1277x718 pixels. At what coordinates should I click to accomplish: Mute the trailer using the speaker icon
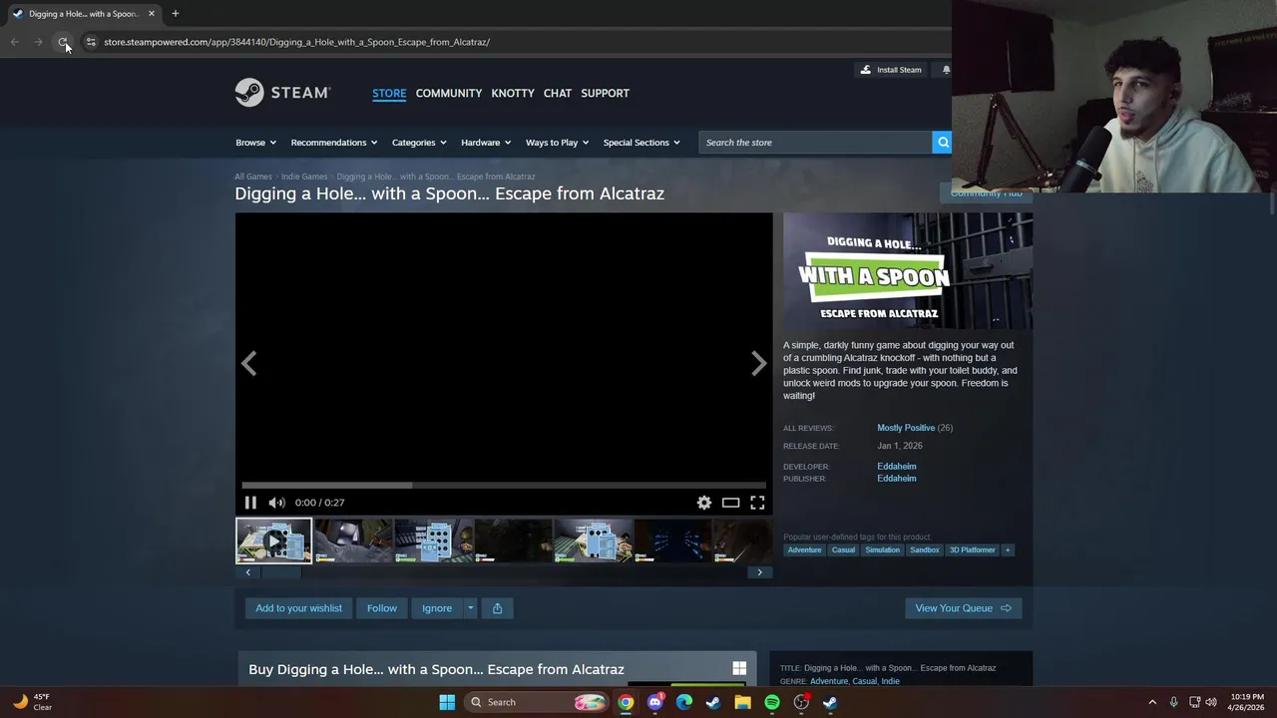(x=276, y=503)
